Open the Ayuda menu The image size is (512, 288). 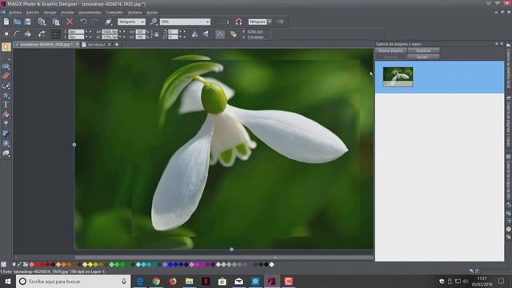tap(152, 13)
